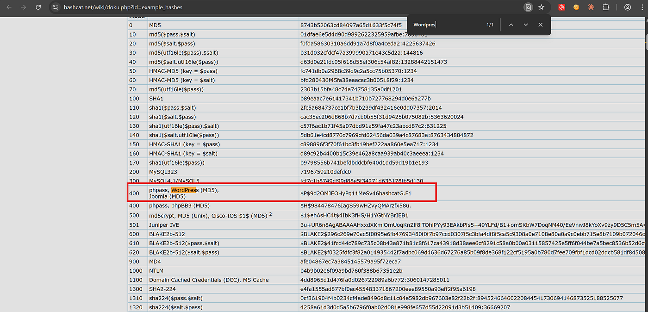The height and width of the screenshot is (312, 648).
Task: Bookmark this page with the star icon
Action: coord(541,7)
